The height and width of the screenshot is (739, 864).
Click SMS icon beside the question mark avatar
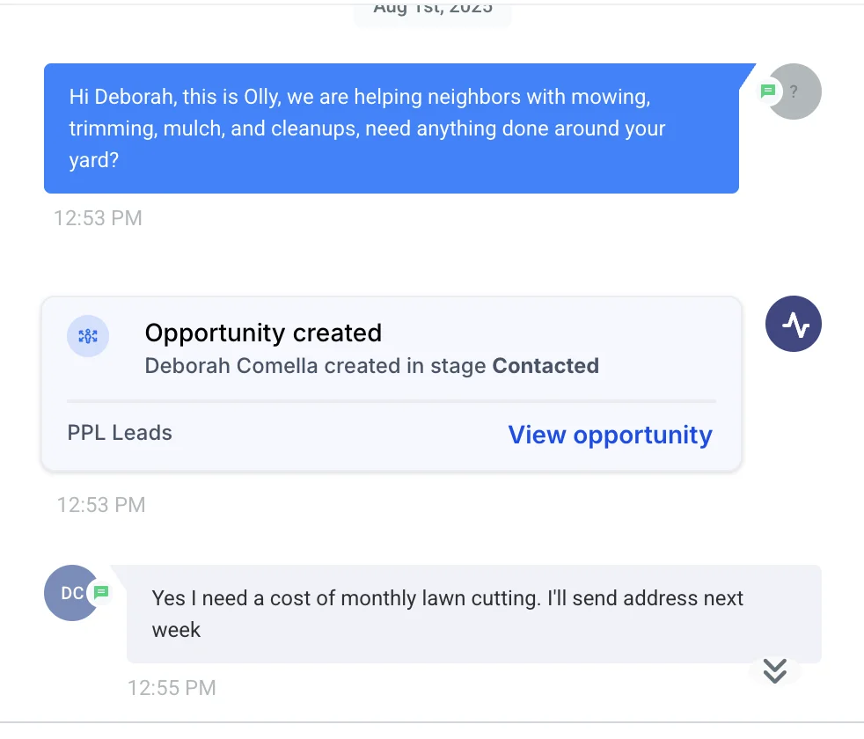point(768,91)
